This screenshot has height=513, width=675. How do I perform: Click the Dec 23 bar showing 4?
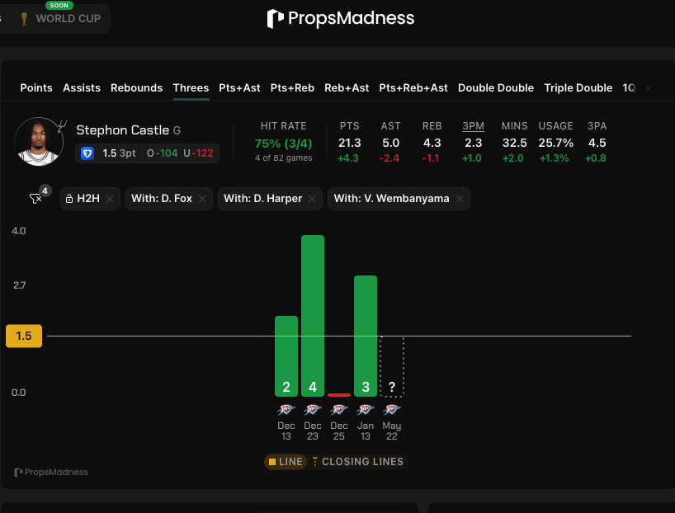313,316
